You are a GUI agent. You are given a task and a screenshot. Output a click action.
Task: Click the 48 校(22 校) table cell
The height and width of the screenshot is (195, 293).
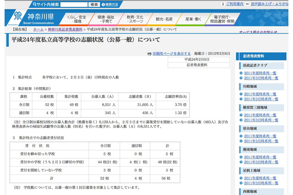[x=165, y=162]
